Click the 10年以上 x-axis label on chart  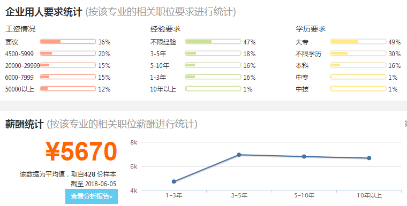(369, 195)
